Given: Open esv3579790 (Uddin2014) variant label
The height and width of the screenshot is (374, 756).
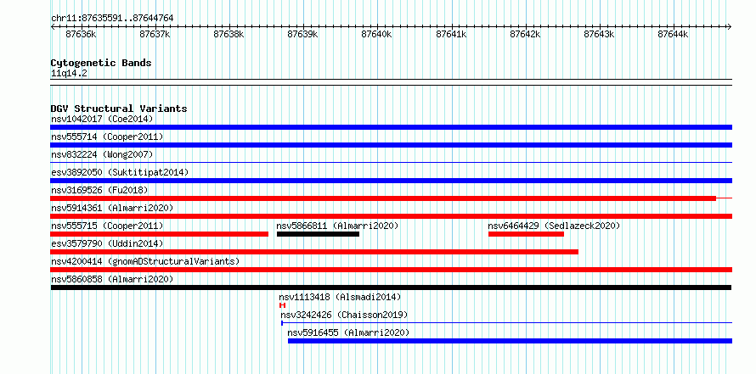Looking at the screenshot, I should 107,243.
